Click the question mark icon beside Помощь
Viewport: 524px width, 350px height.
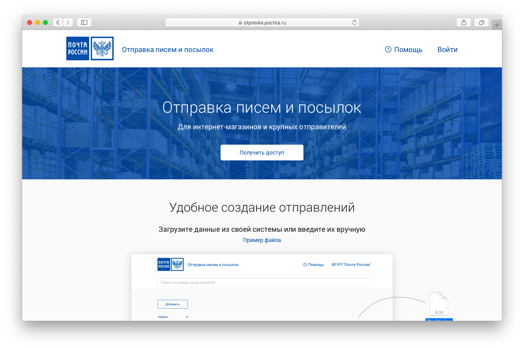tap(388, 49)
